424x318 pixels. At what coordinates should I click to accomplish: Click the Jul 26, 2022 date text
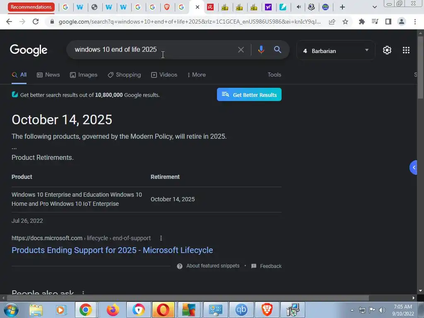27,221
